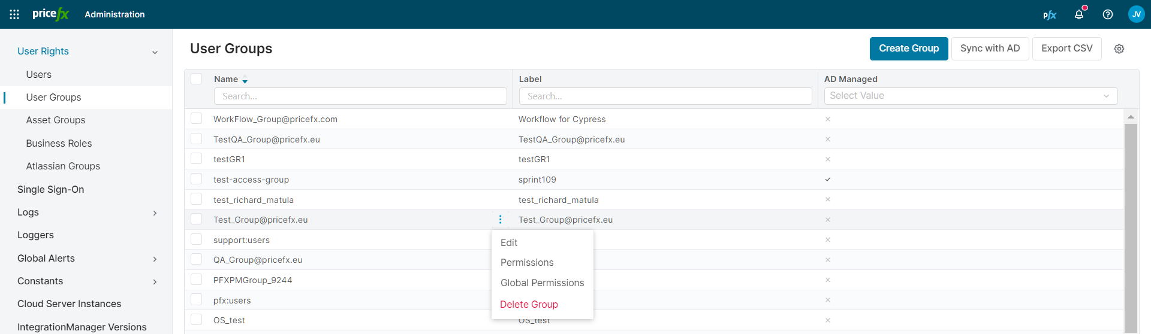The height and width of the screenshot is (334, 1151).
Task: Open the JV user avatar menu
Action: (1136, 14)
